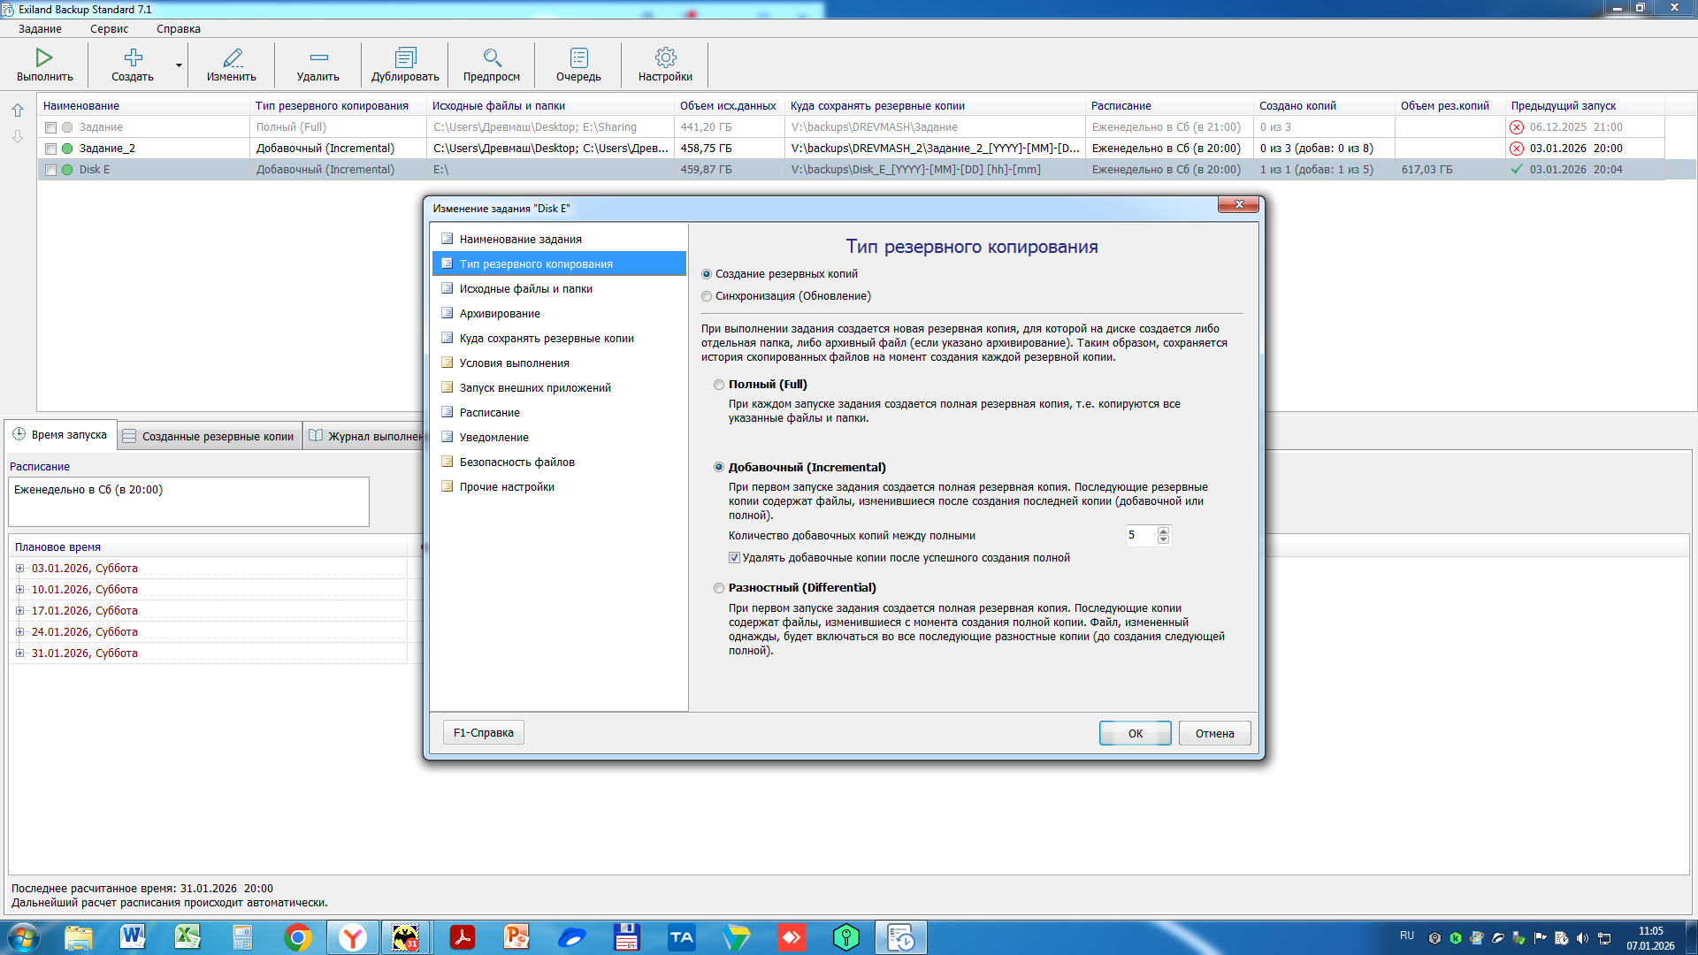Viewport: 1698px width, 955px height.
Task: Uncheck Удалять добавочные копии checkbox
Action: 734,558
